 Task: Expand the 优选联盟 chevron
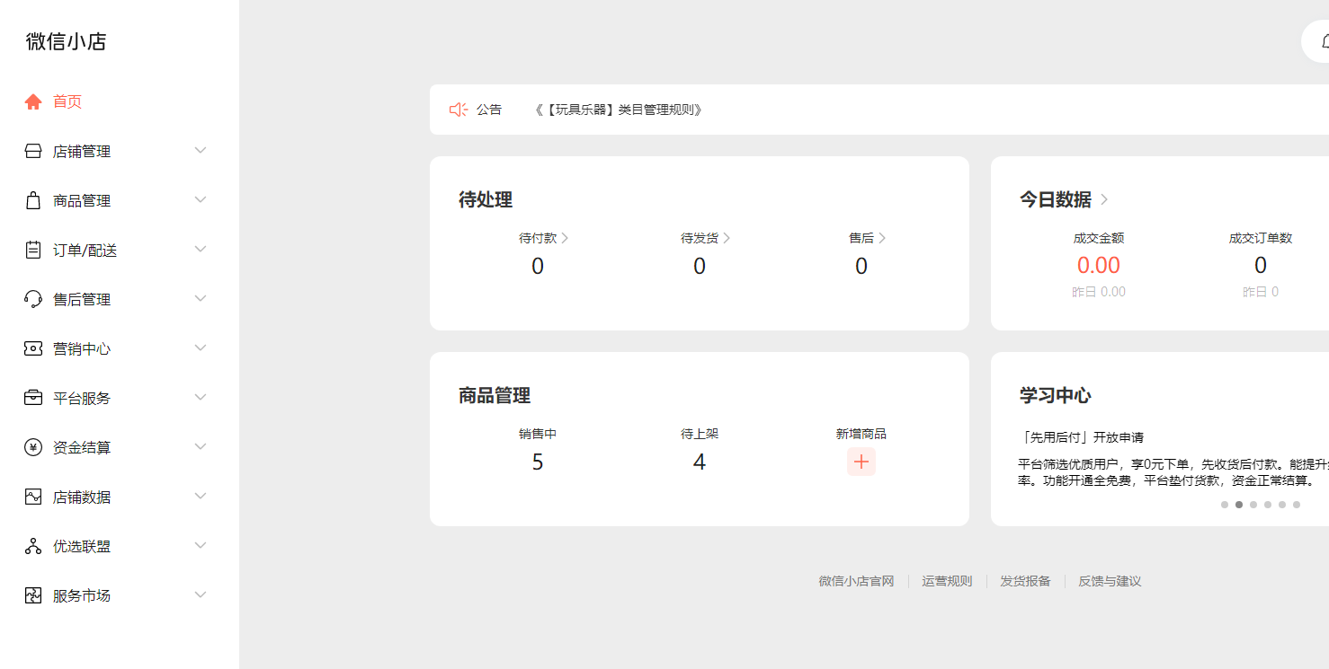pyautogui.click(x=201, y=545)
